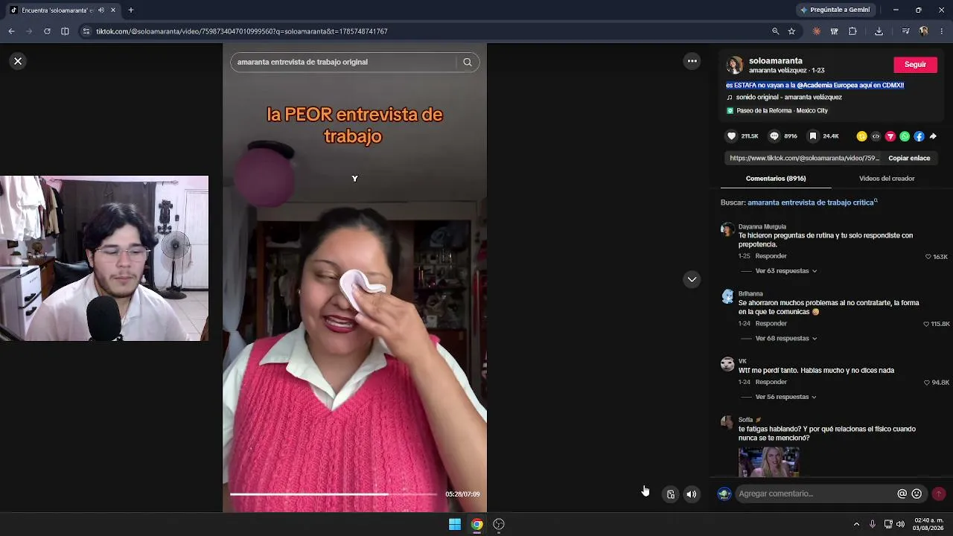Screen dimensions: 953x536
Task: Click Copiar enlace to copy the video link
Action: coord(909,158)
